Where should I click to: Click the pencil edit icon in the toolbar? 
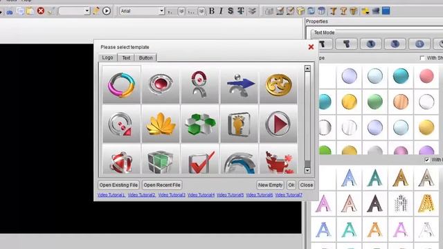click(x=96, y=11)
